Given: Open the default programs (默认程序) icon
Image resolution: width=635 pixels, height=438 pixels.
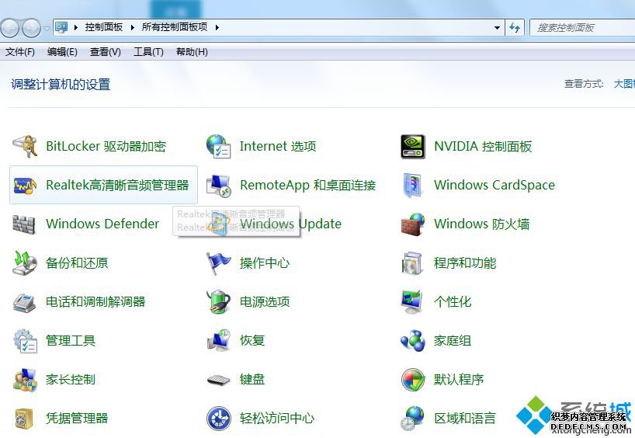Looking at the screenshot, I should click(413, 380).
